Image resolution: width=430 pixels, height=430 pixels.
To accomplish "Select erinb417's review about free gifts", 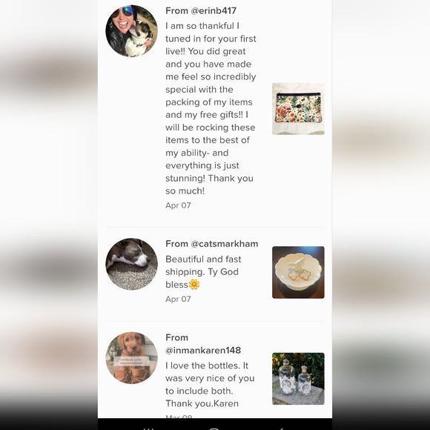I will [211, 108].
